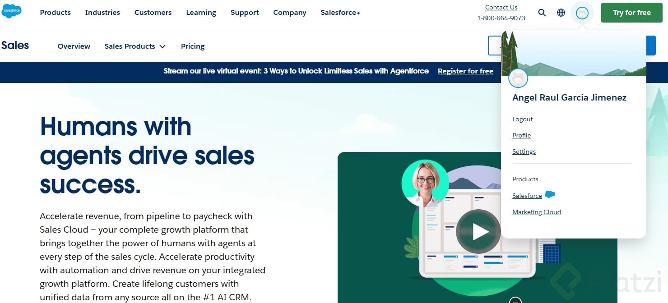Viewport: 668px width, 303px height.
Task: Expand the Sales Products dropdown
Action: pos(135,46)
